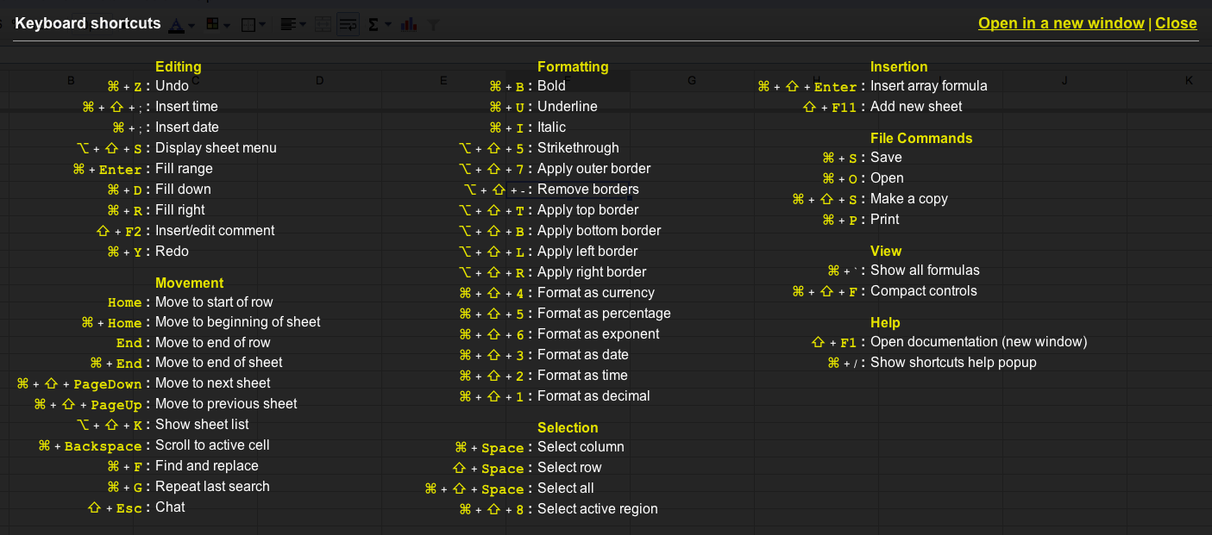Screen dimensions: 1212x535
Task: Expand the arrow beside the Σ icon
Action: pos(387,25)
